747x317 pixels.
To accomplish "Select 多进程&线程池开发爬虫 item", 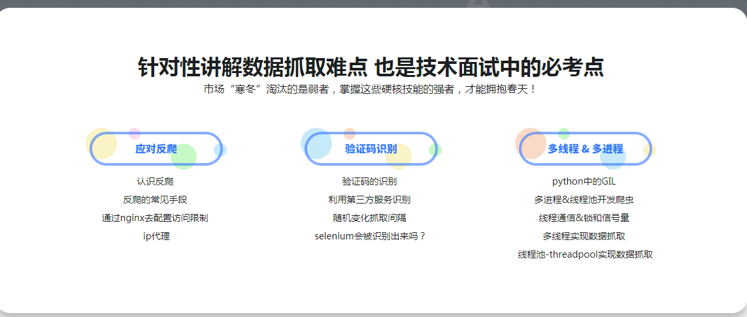I will point(584,200).
